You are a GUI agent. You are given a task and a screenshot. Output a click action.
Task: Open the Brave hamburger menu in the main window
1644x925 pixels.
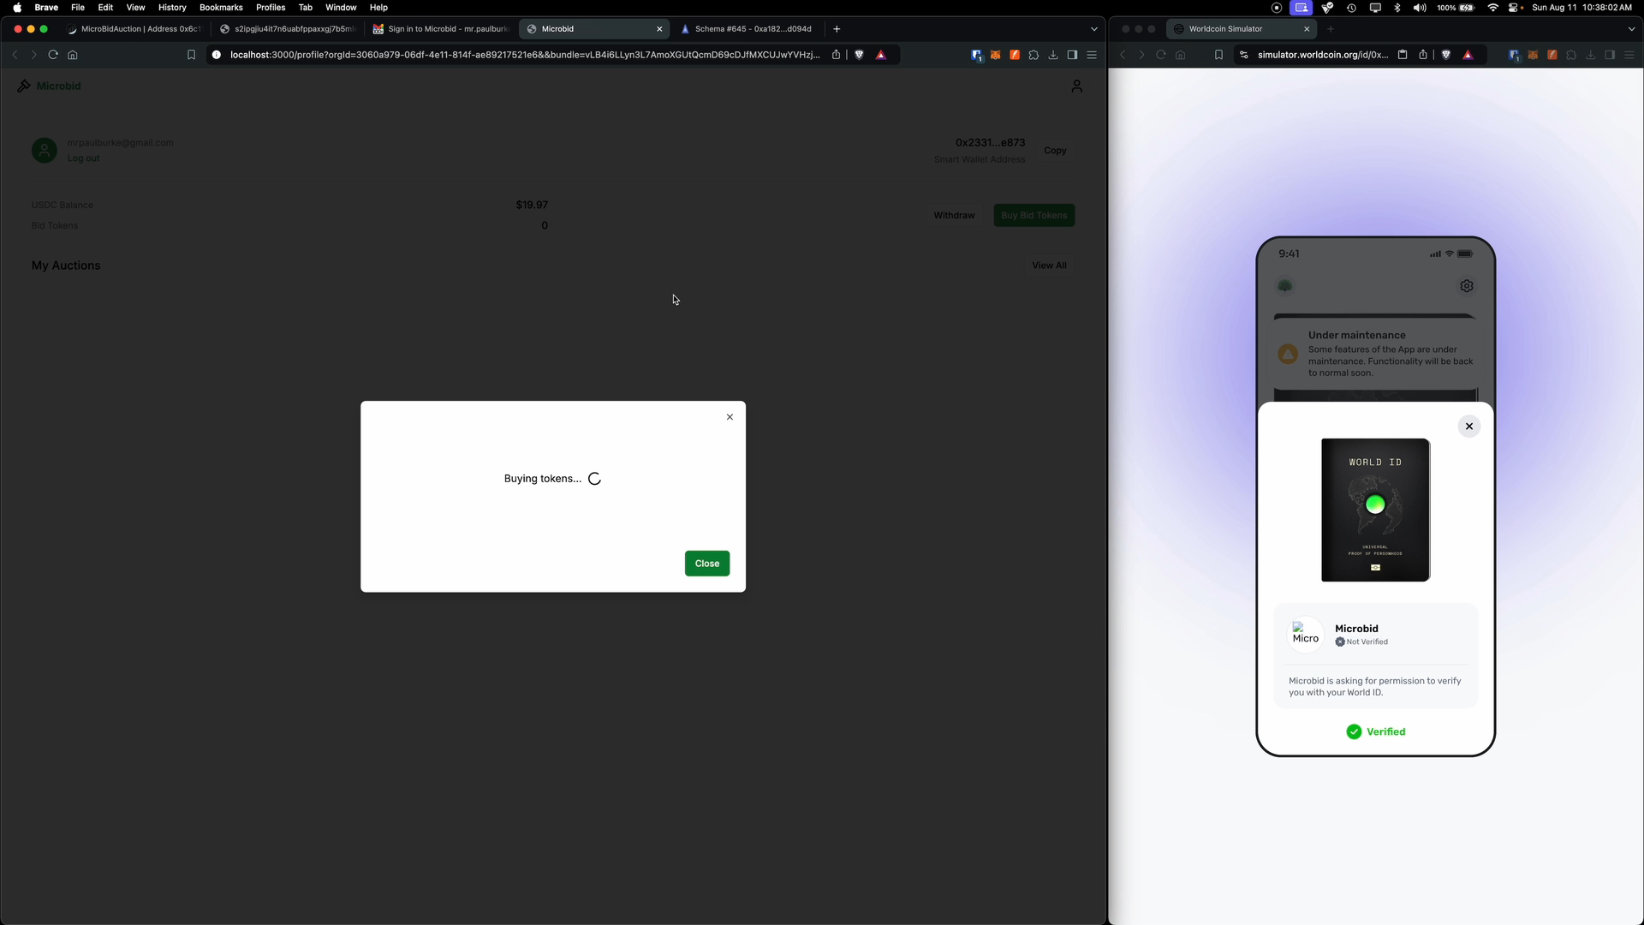(1092, 55)
